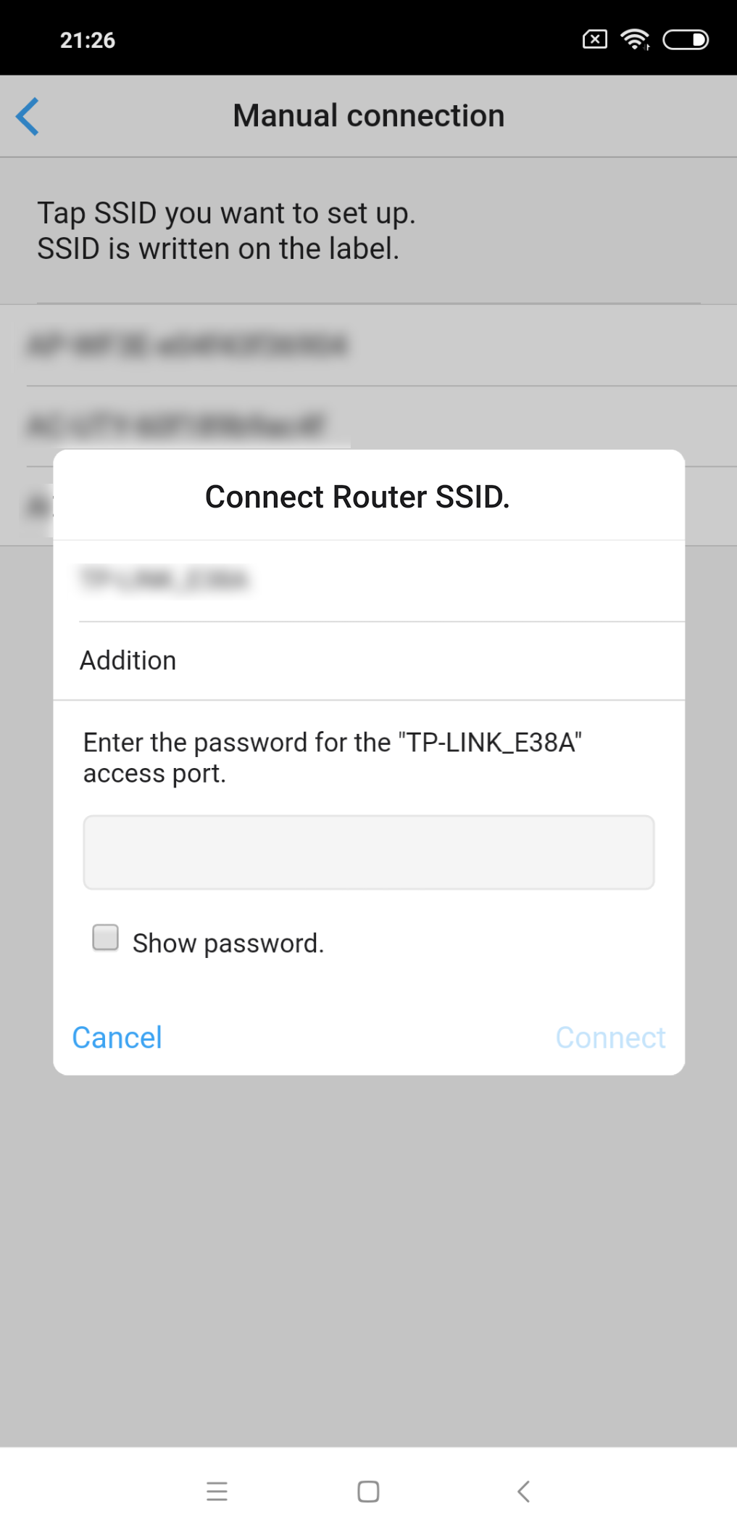
Task: Tap the Connect button
Action: coord(610,1038)
